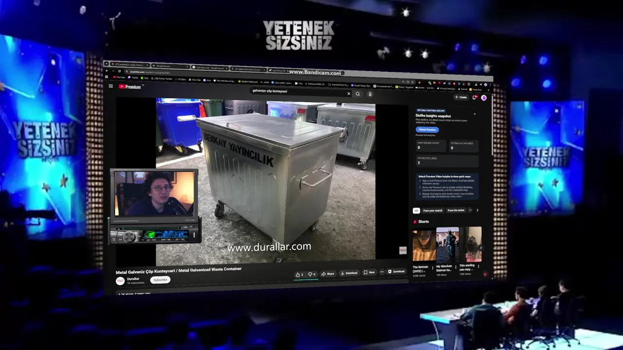623x350 pixels.
Task: Open options menu for My Absolute Batman short
Action: click(456, 267)
